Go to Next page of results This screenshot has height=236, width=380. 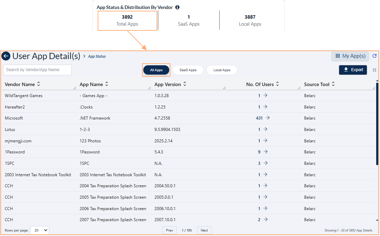204,230
